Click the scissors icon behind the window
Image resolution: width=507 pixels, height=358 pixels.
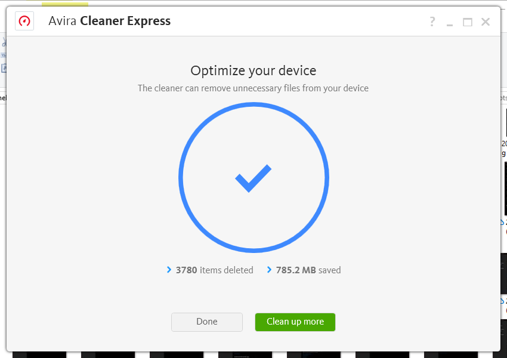[3, 42]
